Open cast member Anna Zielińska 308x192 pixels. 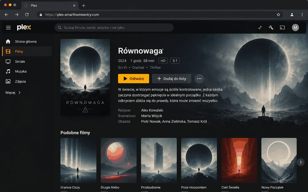click(x=174, y=122)
